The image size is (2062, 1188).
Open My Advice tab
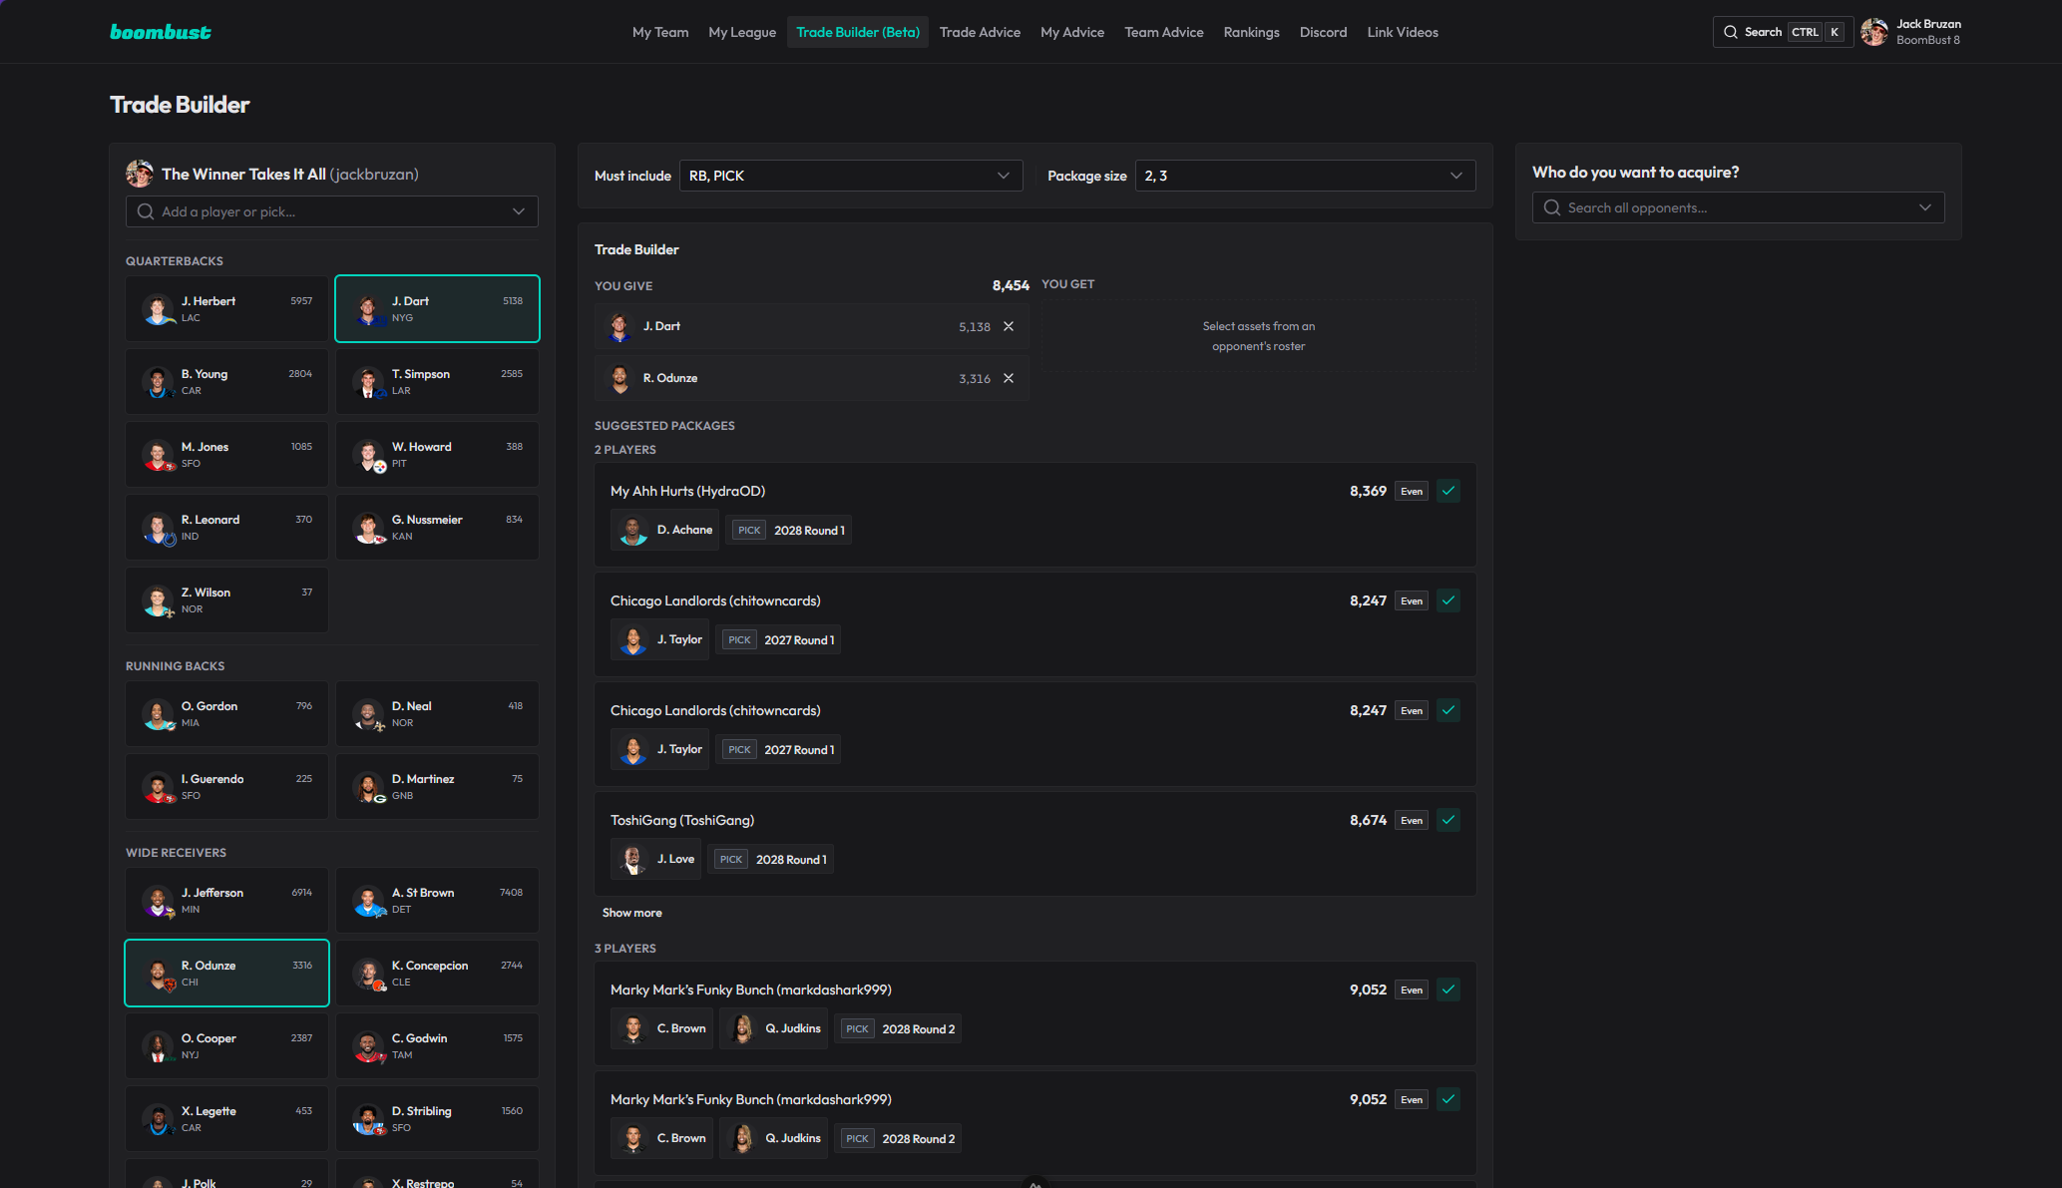1072,32
